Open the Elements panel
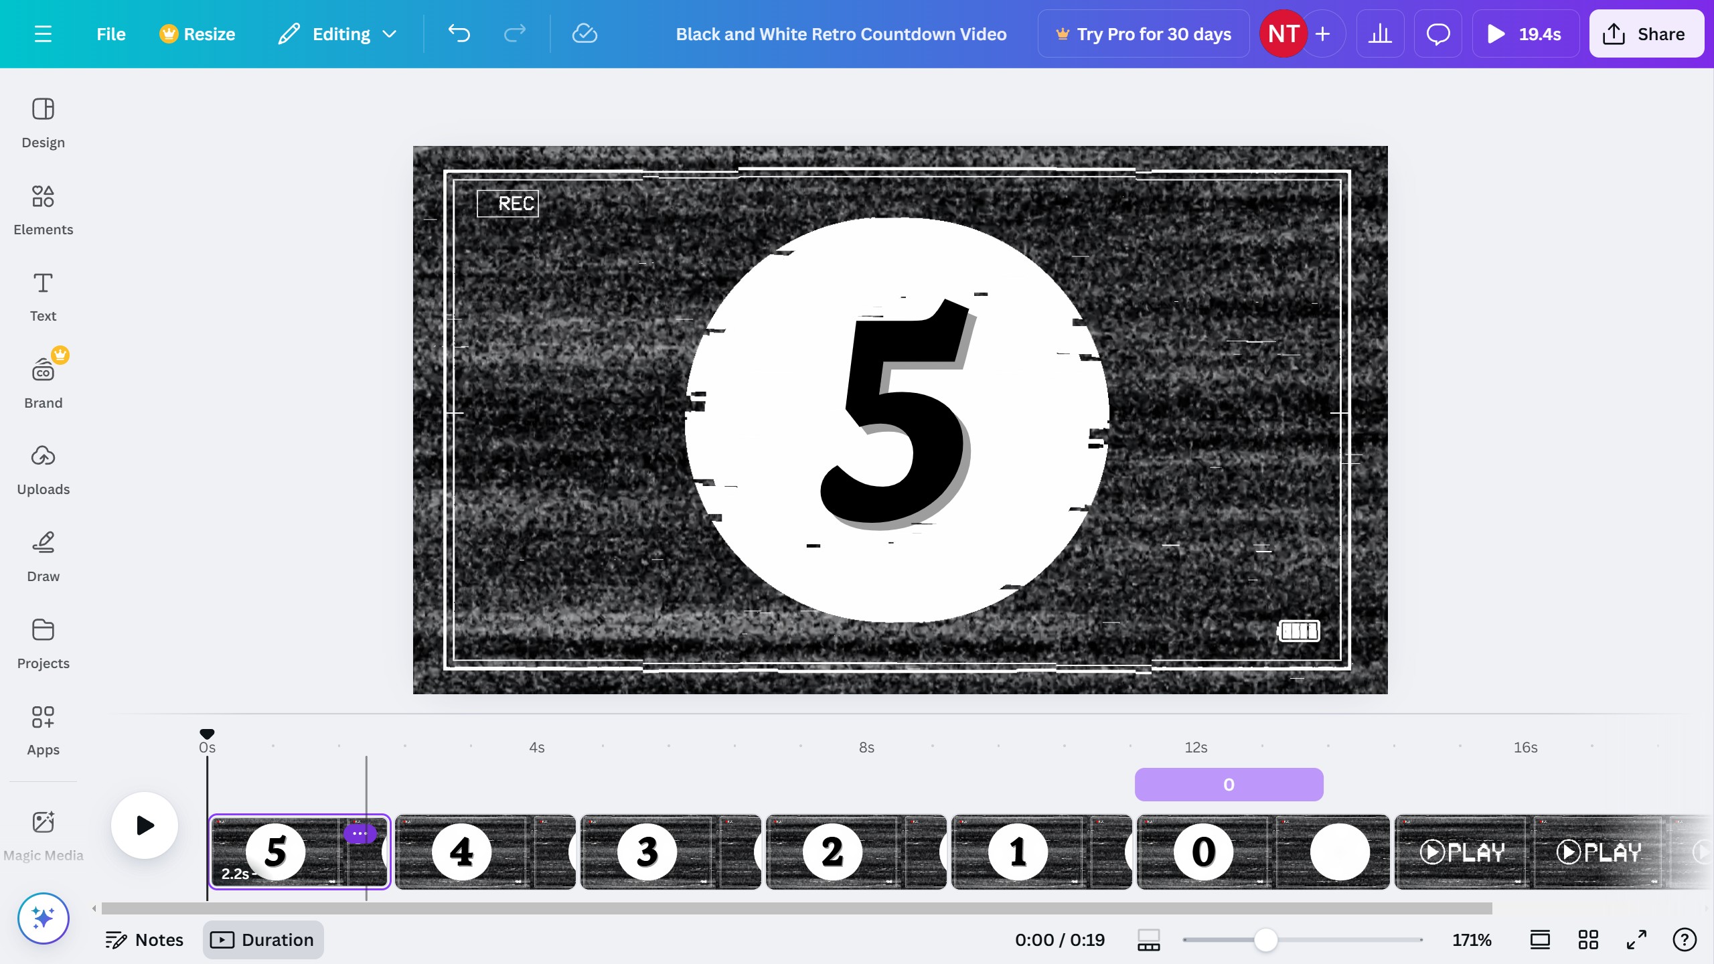The width and height of the screenshot is (1714, 964). [43, 210]
